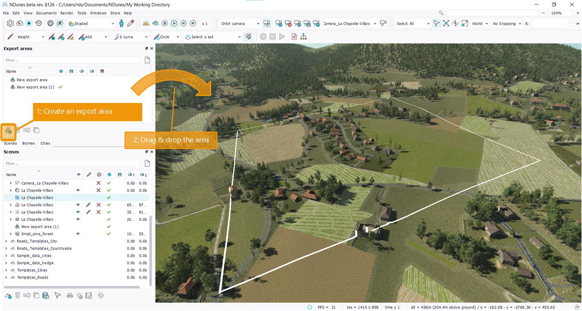
Task: Click the globe icon in toolbar
Action: tap(51, 24)
